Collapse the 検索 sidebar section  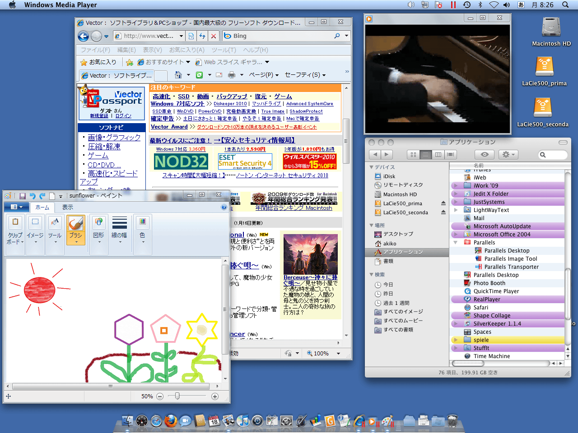pyautogui.click(x=371, y=275)
